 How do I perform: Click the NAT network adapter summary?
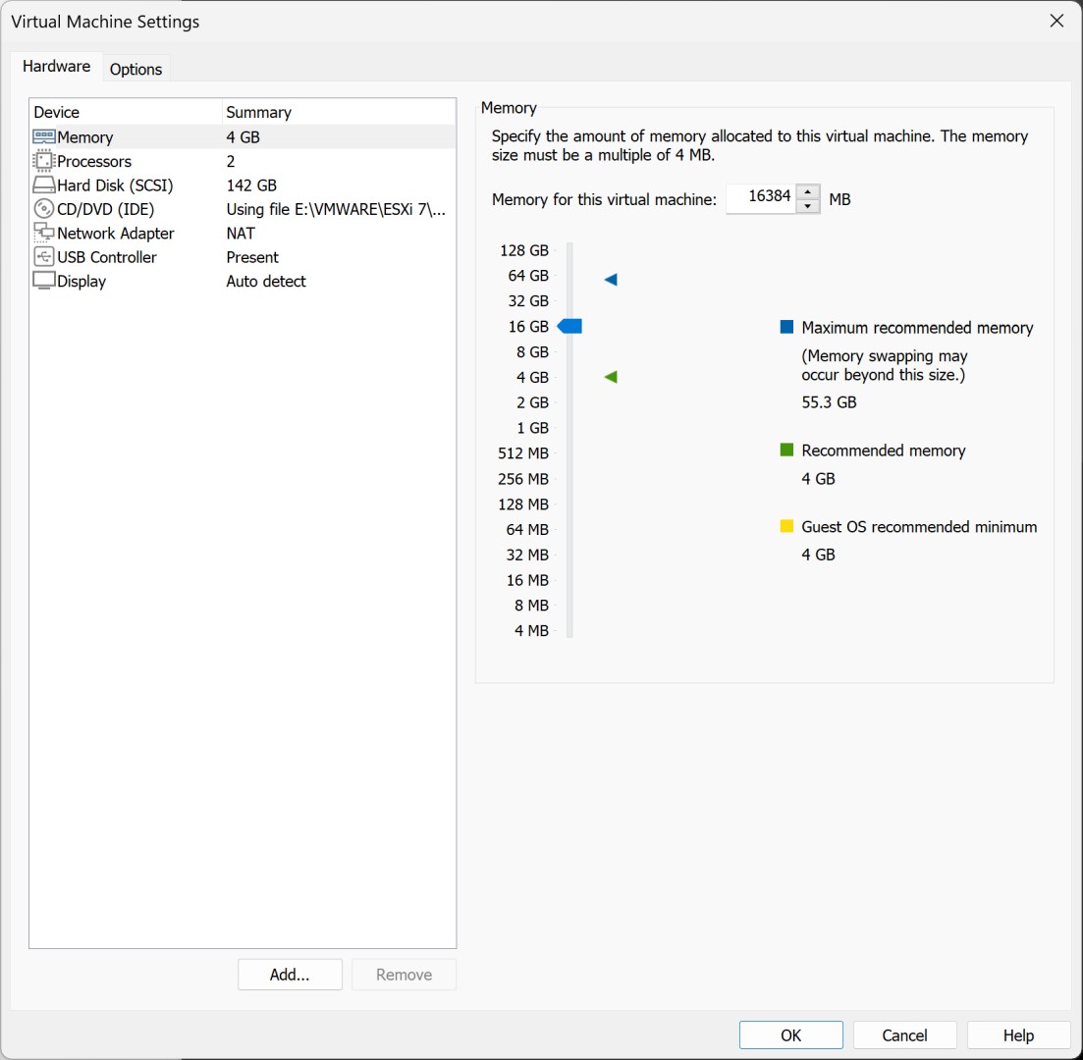[x=241, y=234]
